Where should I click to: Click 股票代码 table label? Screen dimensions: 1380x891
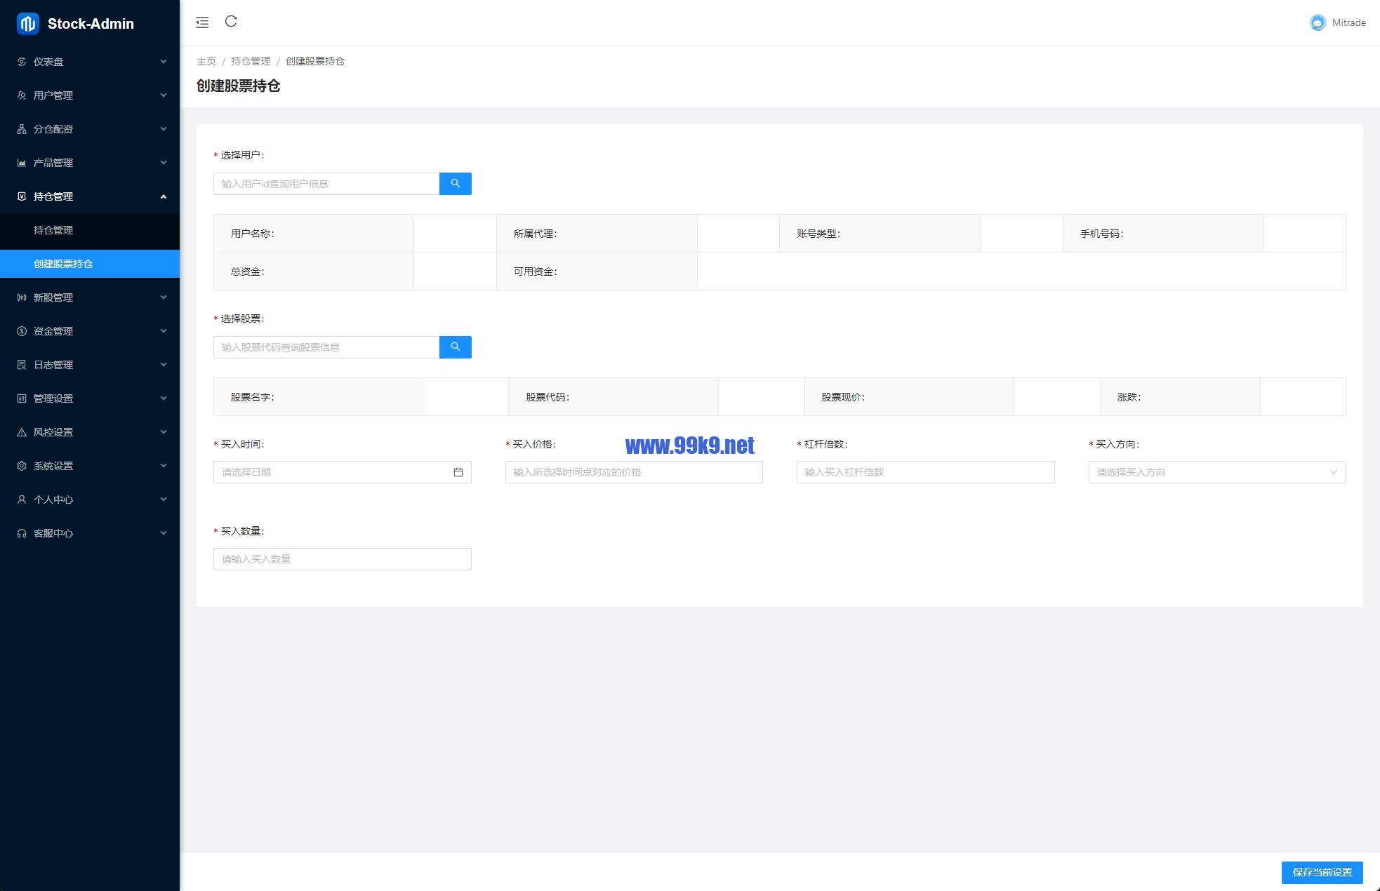548,397
